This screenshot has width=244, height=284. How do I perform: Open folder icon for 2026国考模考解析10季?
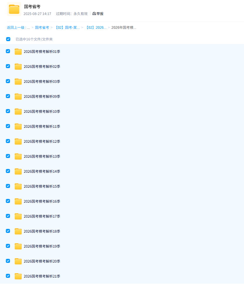click(x=18, y=112)
